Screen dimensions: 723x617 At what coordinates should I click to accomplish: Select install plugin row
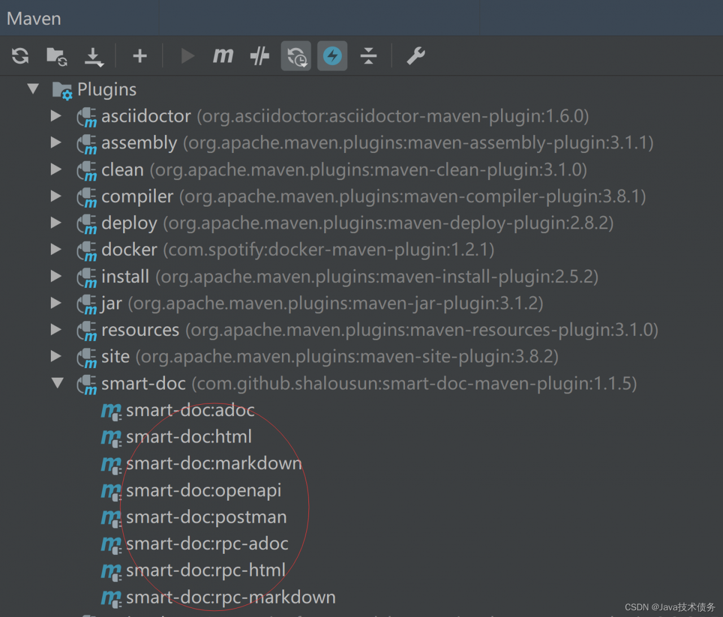(361, 276)
